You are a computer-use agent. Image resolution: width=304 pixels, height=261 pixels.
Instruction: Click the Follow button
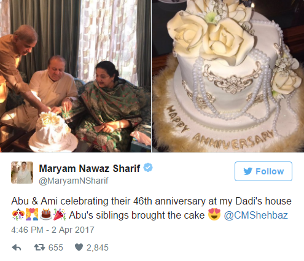pos(263,171)
